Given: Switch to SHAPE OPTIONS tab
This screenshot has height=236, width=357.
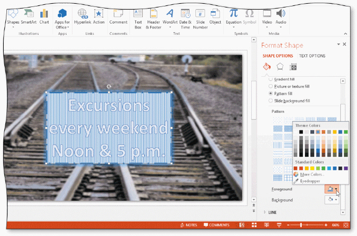Looking at the screenshot, I should (x=278, y=56).
